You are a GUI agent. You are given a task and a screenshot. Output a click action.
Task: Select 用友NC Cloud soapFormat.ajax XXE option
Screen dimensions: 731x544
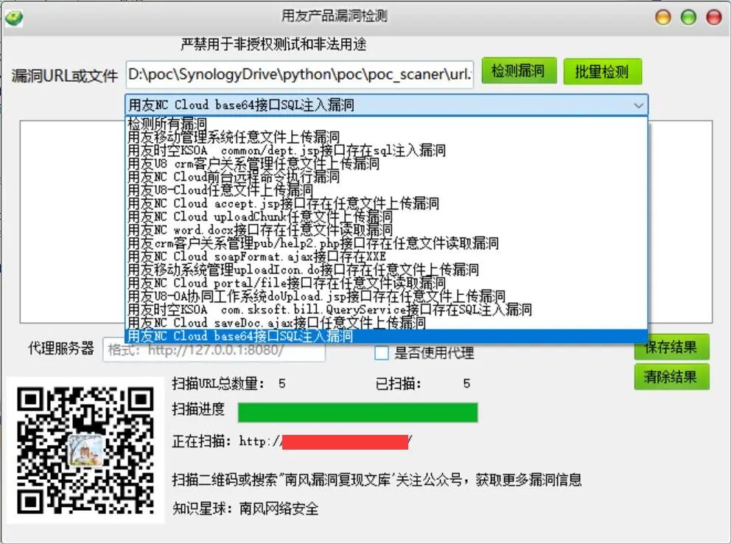pyautogui.click(x=386, y=257)
